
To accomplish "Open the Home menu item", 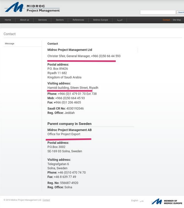I will click(8, 20).
